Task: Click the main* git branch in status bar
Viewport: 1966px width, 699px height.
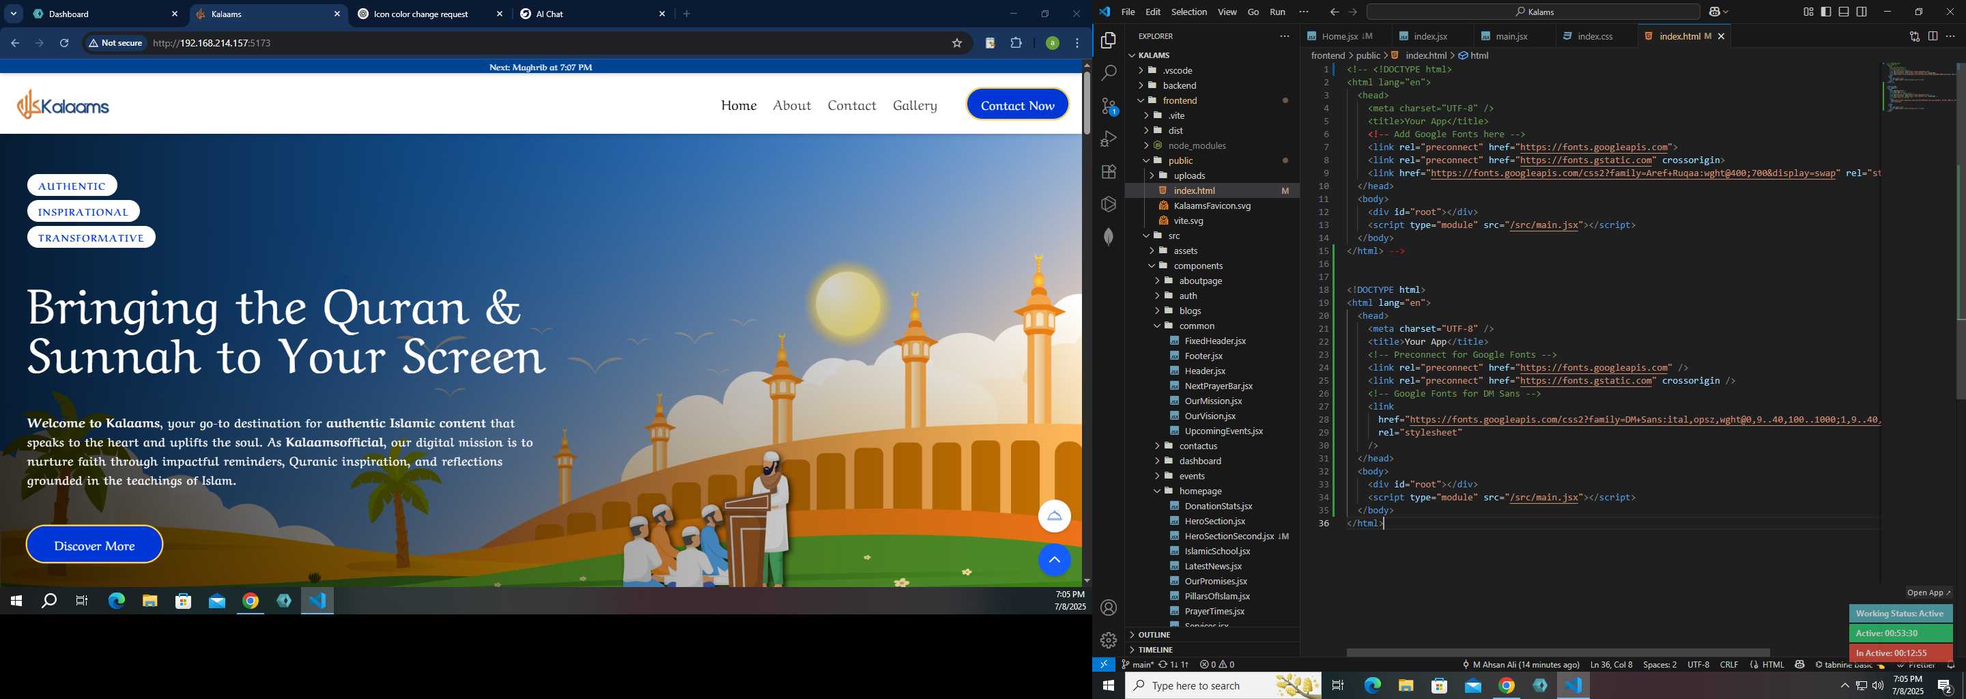Action: click(x=1137, y=665)
